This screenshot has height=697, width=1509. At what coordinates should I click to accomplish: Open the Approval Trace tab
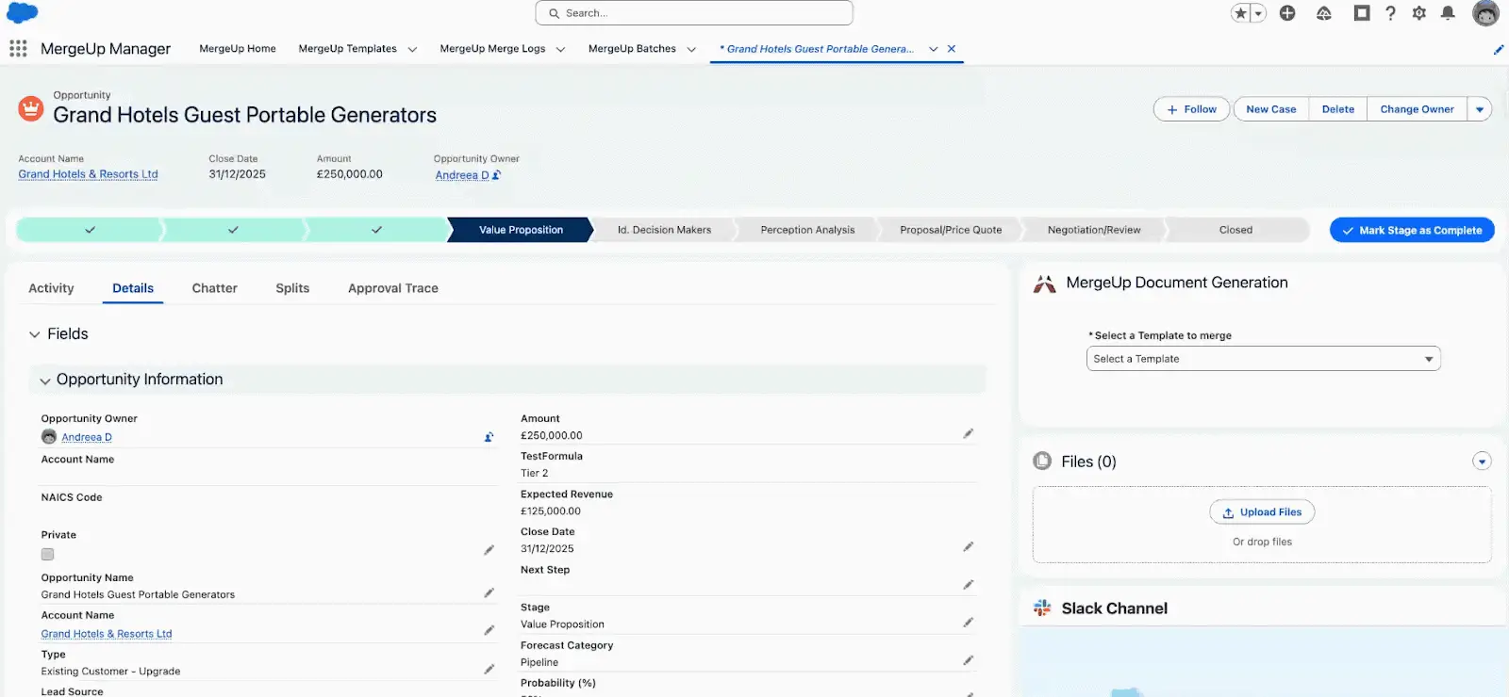click(x=392, y=288)
